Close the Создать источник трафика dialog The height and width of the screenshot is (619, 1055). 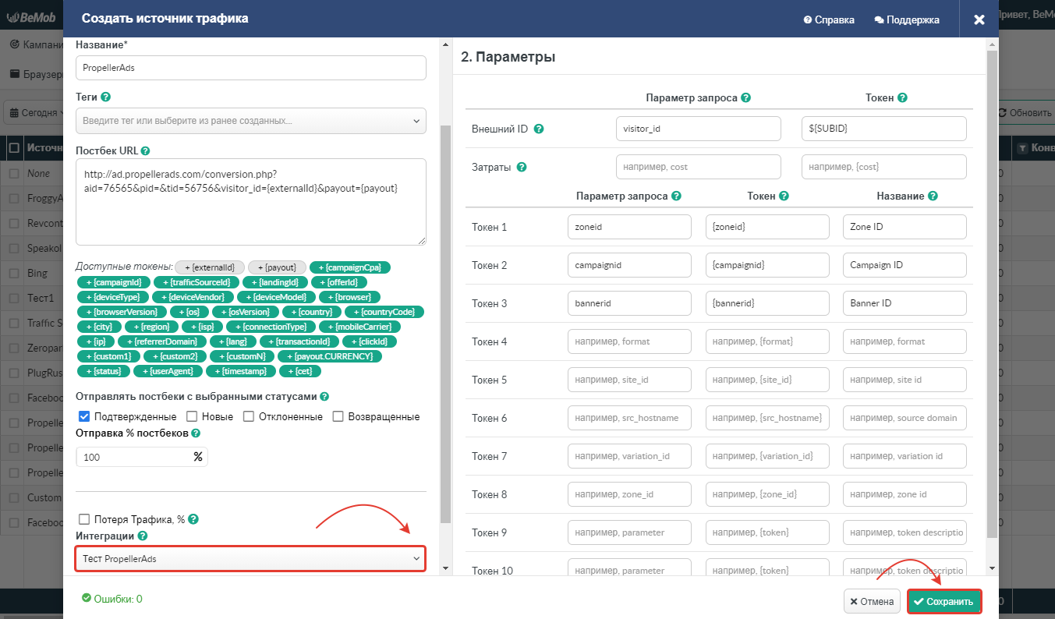coord(979,19)
